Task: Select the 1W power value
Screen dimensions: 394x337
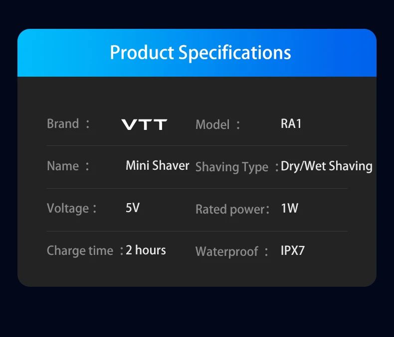Action: 289,208
